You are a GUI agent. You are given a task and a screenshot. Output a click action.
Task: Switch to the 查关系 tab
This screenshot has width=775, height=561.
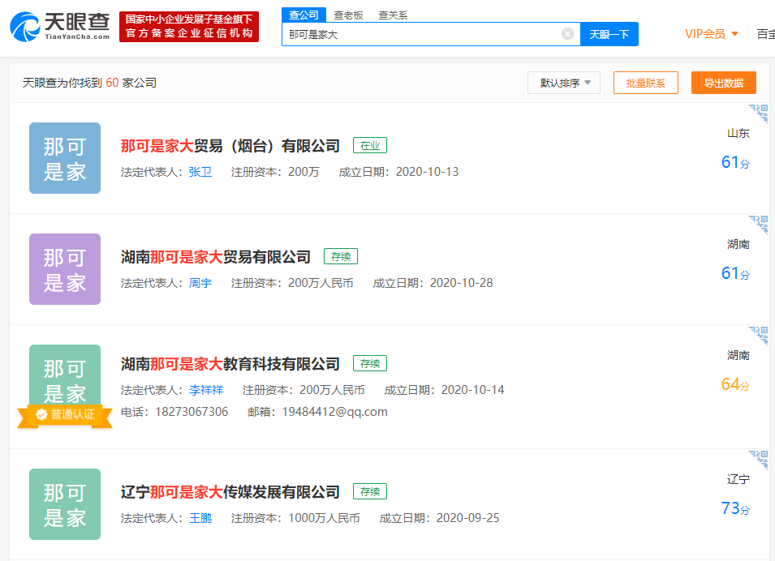(x=393, y=15)
